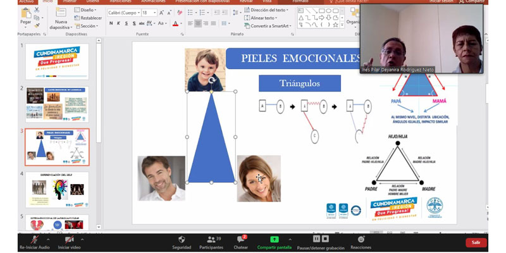Viewport: 506px width, 253px height.
Task: Select the oval shape in gallery
Action: (328, 11)
